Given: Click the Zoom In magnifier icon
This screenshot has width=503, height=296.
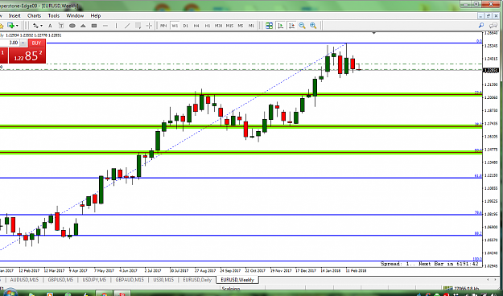Looking at the screenshot, I should pyautogui.click(x=313, y=26).
